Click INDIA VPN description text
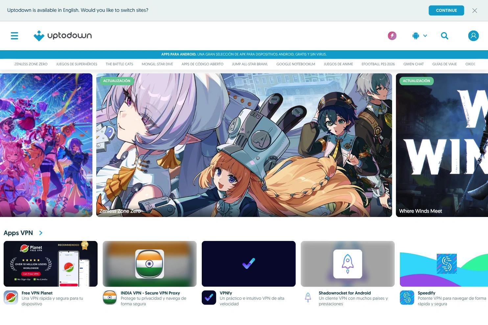 click(x=153, y=301)
